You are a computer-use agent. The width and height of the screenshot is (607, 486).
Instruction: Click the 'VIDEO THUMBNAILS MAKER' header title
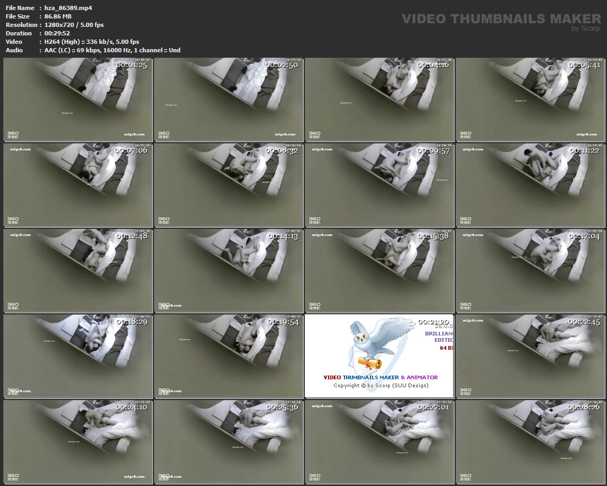point(501,18)
